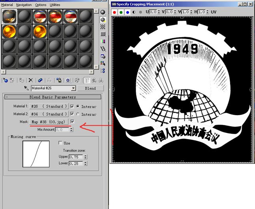
Task: Click Make Material Copy blue spheres icon
Action: tap(40, 80)
